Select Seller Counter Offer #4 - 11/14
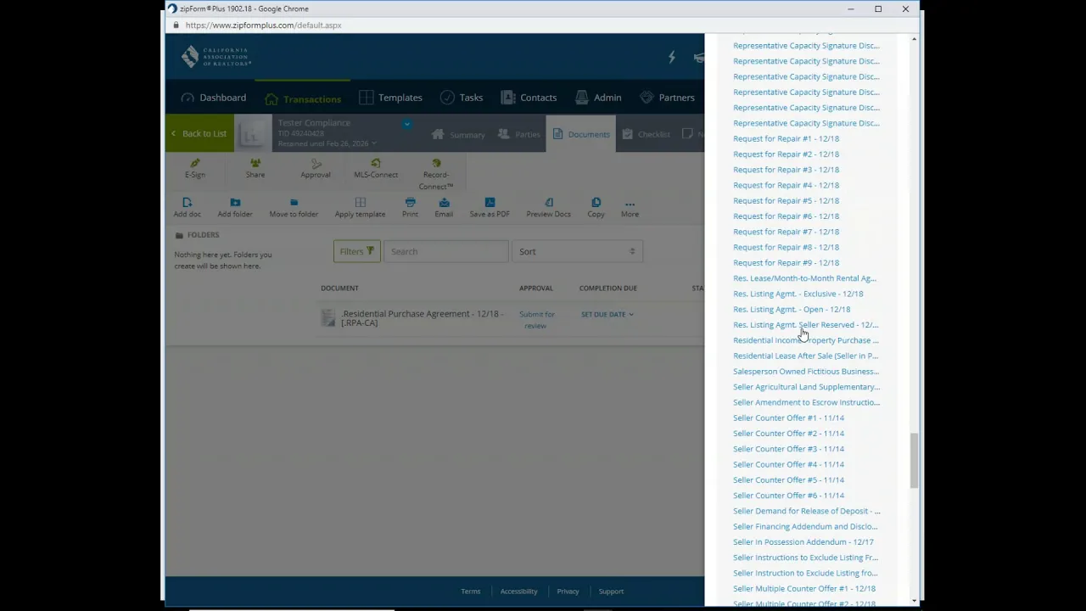This screenshot has height=611, width=1086. click(788, 464)
